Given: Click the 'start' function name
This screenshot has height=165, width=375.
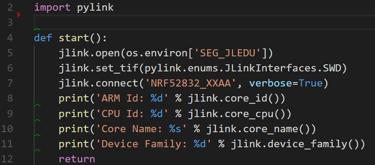Looking at the screenshot, I should click(x=74, y=38).
